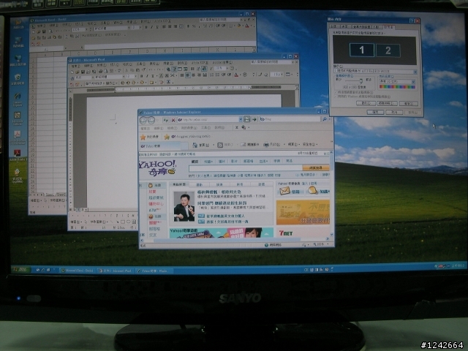Click the Yahoo!奇摩 logo

(157, 167)
